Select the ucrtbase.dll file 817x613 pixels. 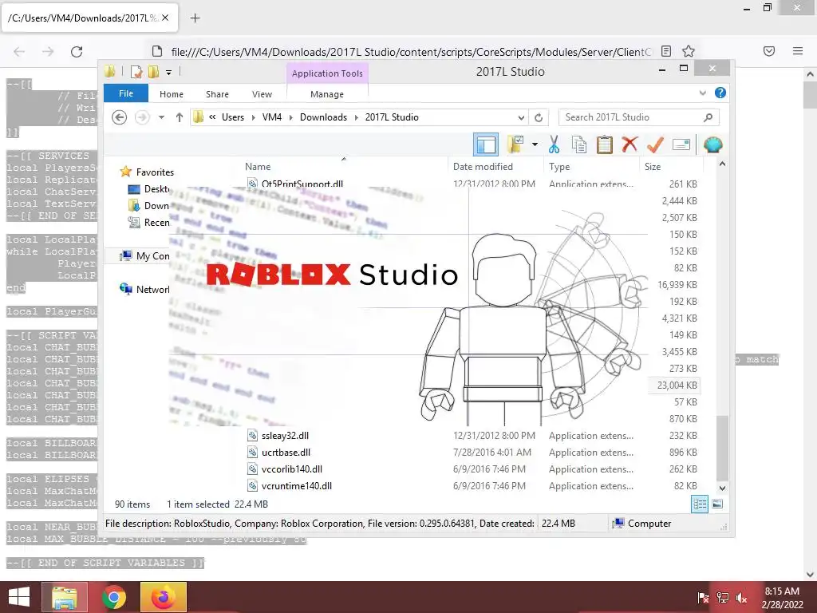tap(286, 452)
